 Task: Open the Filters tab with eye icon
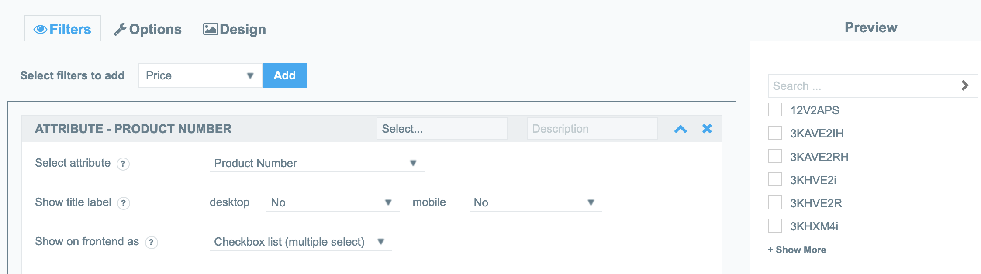(x=62, y=29)
